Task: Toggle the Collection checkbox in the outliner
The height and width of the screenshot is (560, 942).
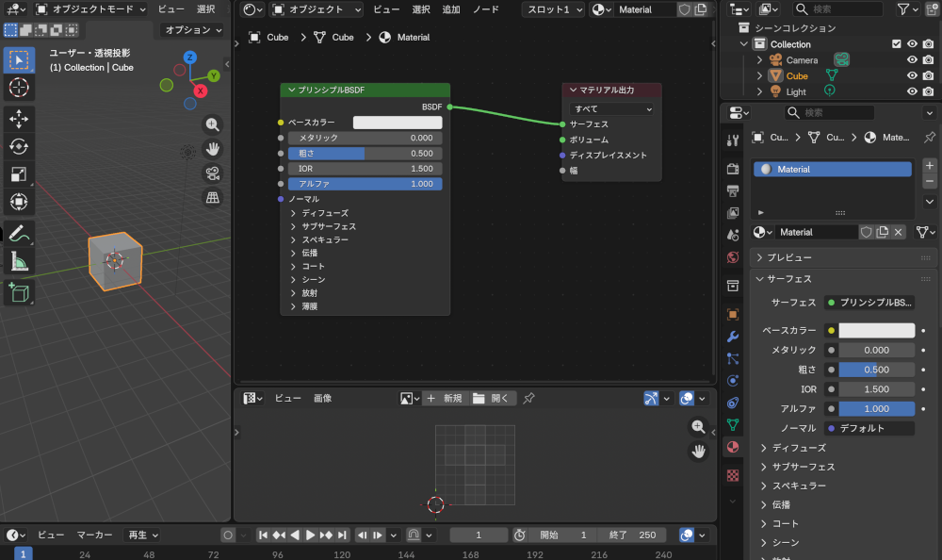Action: pyautogui.click(x=898, y=43)
